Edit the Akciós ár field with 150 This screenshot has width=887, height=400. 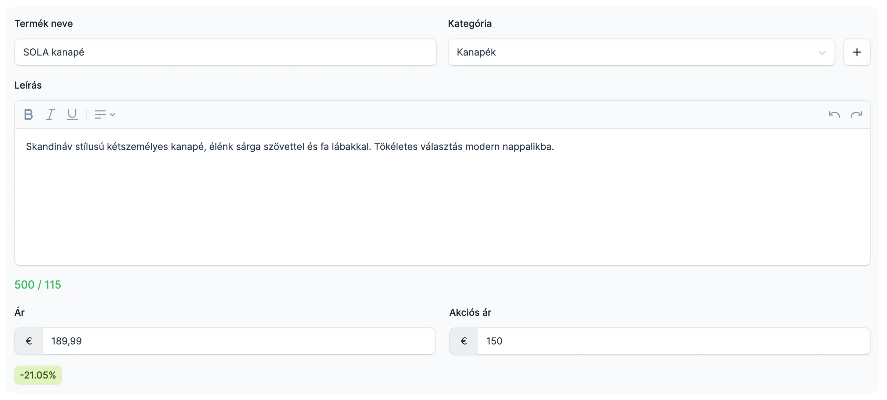[x=674, y=341]
